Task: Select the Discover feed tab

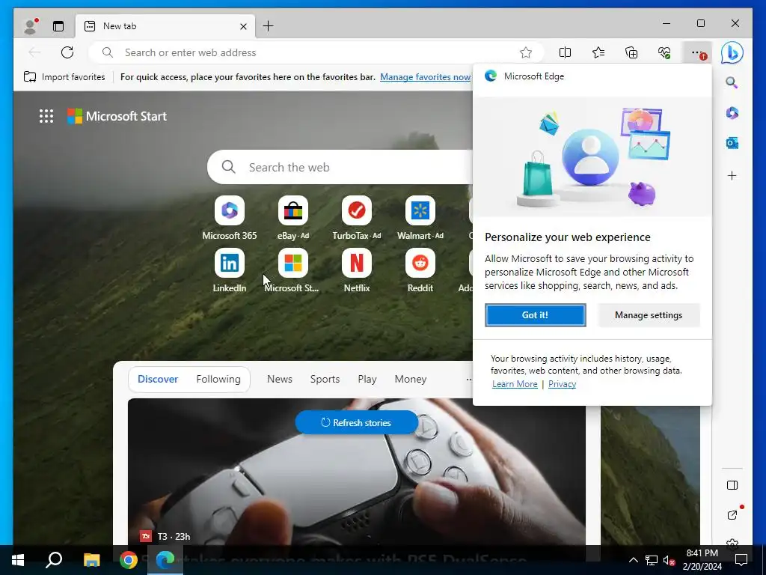Action: point(158,379)
